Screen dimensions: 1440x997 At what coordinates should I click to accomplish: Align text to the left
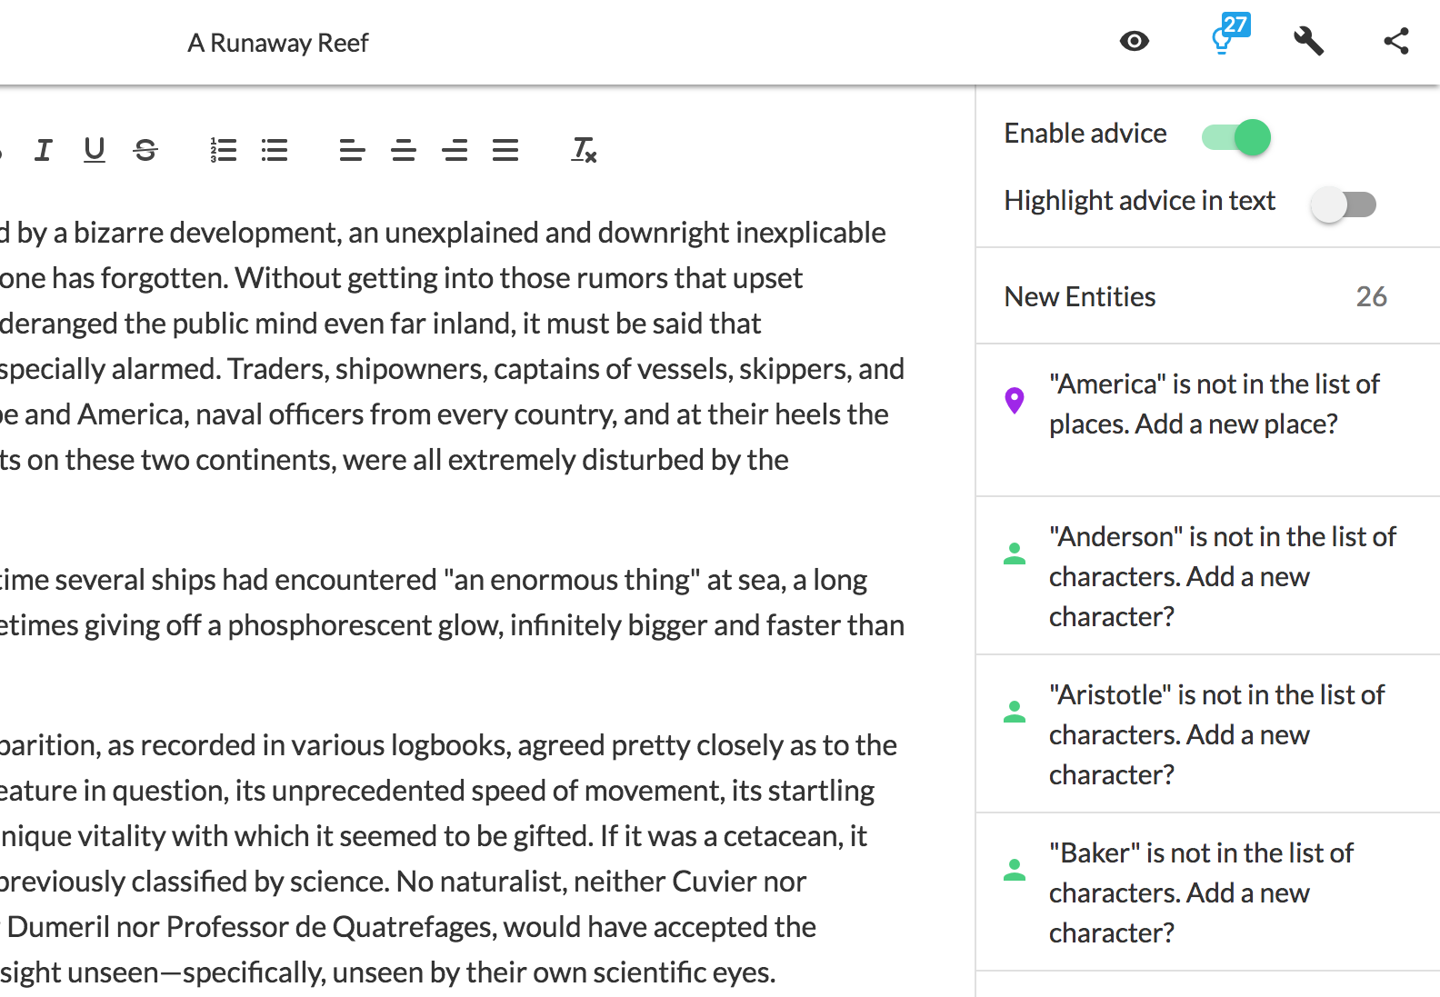point(352,149)
